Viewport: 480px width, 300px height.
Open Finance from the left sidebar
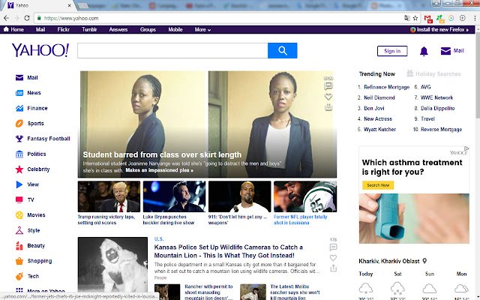[37, 108]
